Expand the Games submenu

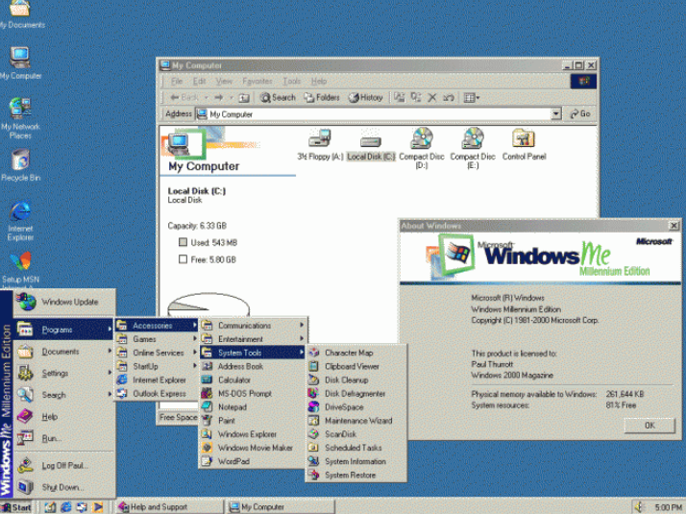pyautogui.click(x=157, y=339)
